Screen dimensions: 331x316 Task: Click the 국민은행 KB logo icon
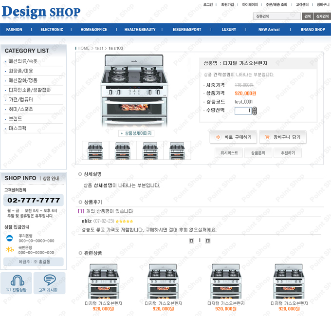pos(10,249)
